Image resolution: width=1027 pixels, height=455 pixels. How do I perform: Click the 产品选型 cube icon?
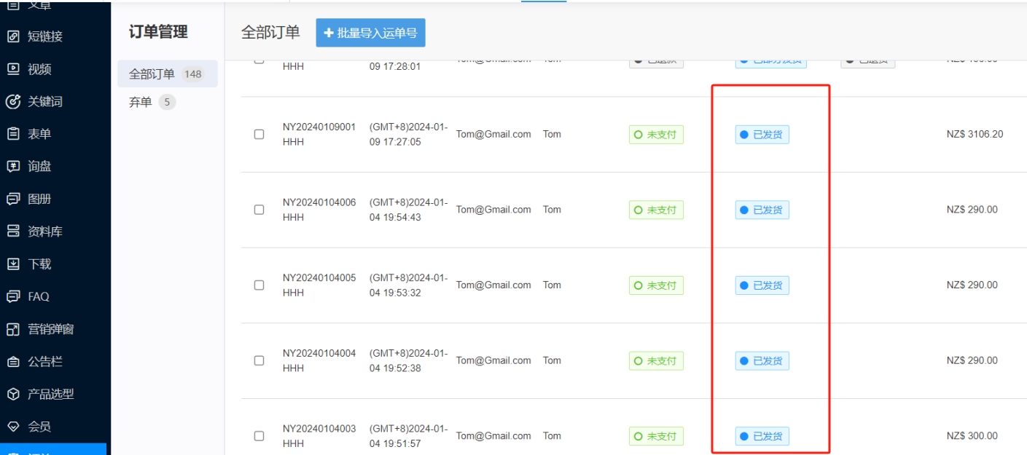click(13, 394)
